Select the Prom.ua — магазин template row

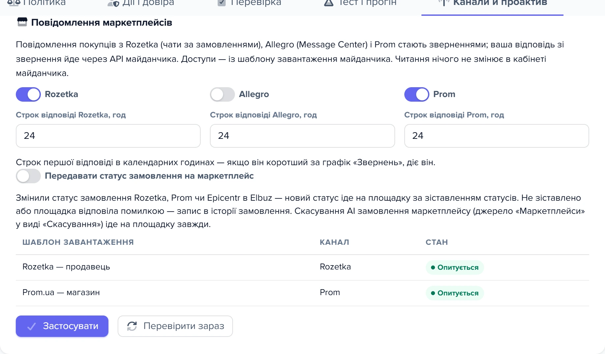tap(302, 293)
